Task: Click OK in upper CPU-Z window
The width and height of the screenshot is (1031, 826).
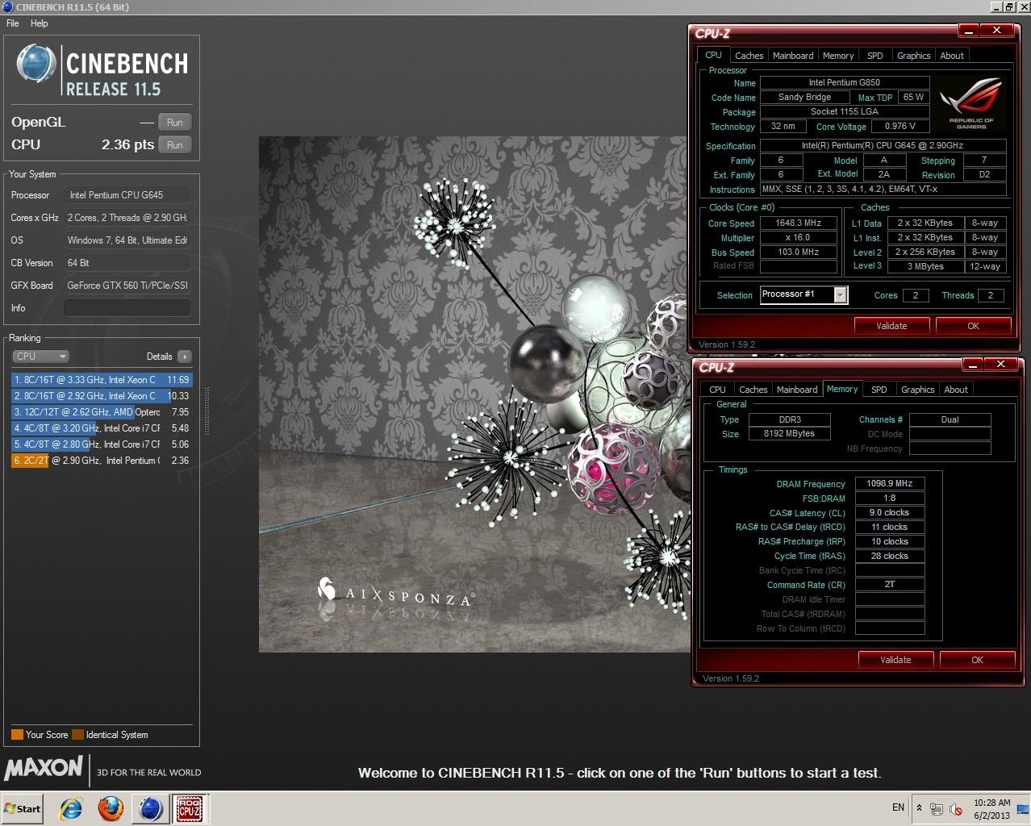Action: (973, 326)
